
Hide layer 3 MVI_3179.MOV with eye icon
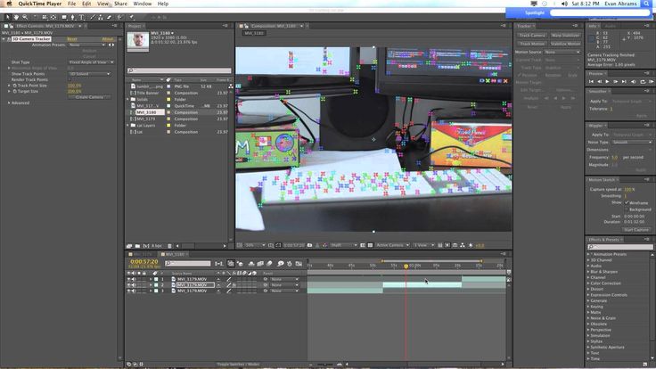click(x=129, y=291)
